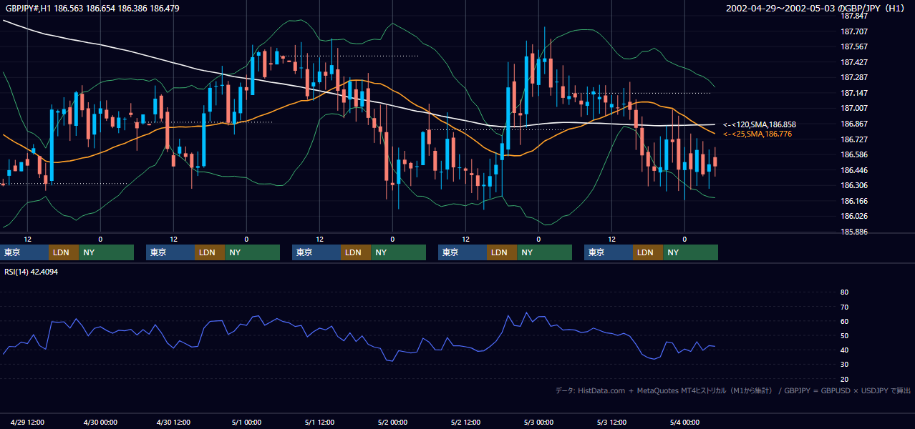915x429 pixels.
Task: Click RSI scale value 60
Action: pyautogui.click(x=844, y=321)
